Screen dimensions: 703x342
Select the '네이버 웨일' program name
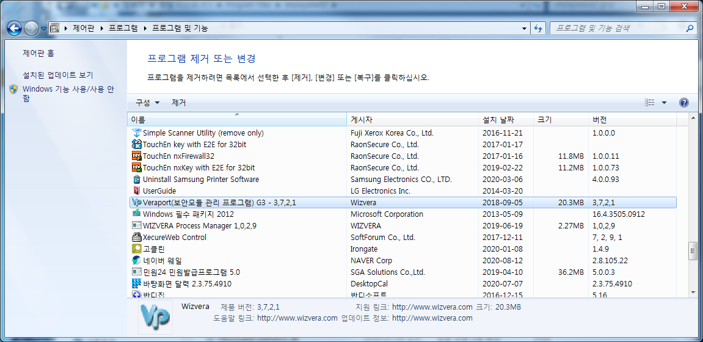point(162,260)
